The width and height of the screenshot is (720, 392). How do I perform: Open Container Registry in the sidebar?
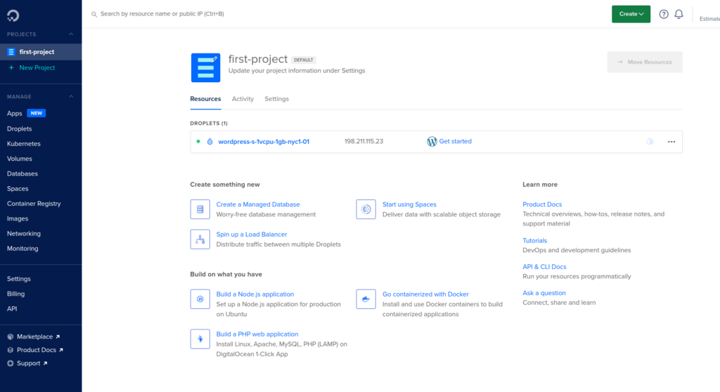point(34,204)
